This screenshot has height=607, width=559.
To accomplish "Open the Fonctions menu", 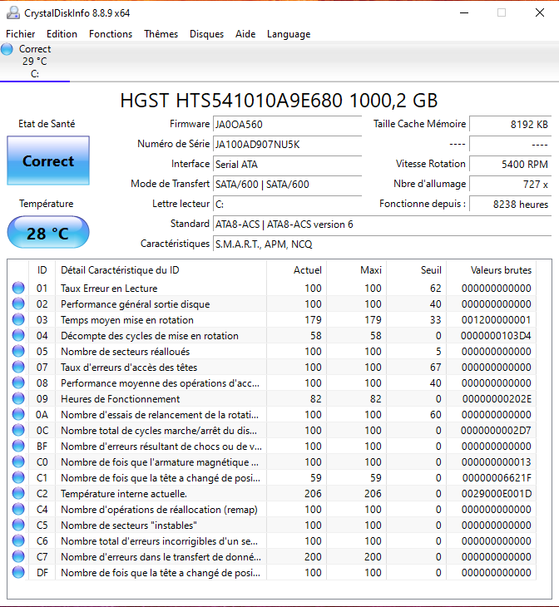I will tap(111, 34).
